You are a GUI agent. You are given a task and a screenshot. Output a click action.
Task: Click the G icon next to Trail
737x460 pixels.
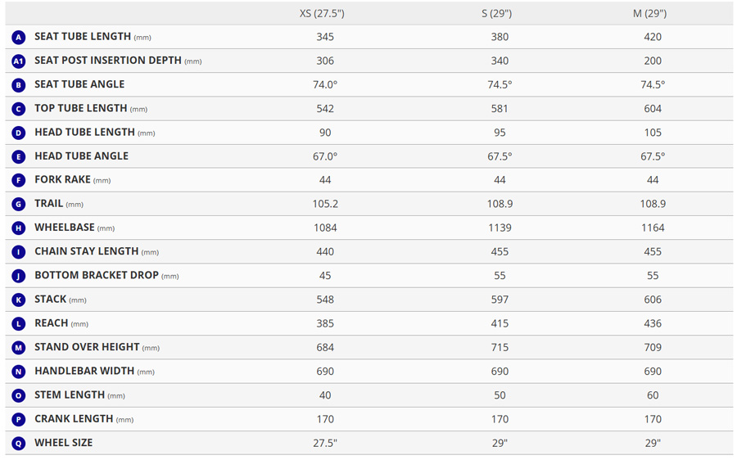pyautogui.click(x=19, y=205)
